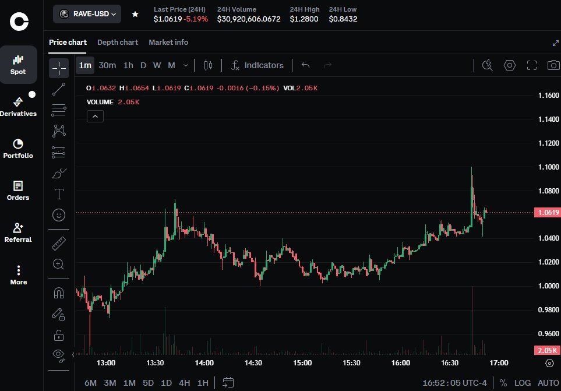Select the W weekly interval
The height and width of the screenshot is (391, 561).
click(157, 65)
